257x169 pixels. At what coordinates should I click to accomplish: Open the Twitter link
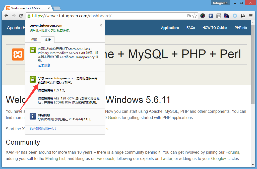(x=166, y=159)
